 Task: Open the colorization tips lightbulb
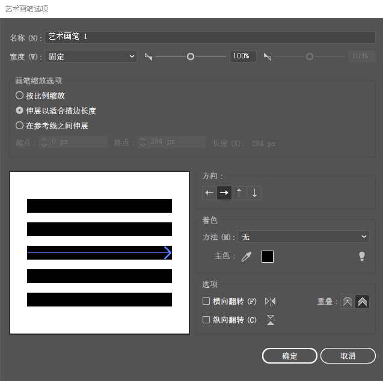click(362, 257)
